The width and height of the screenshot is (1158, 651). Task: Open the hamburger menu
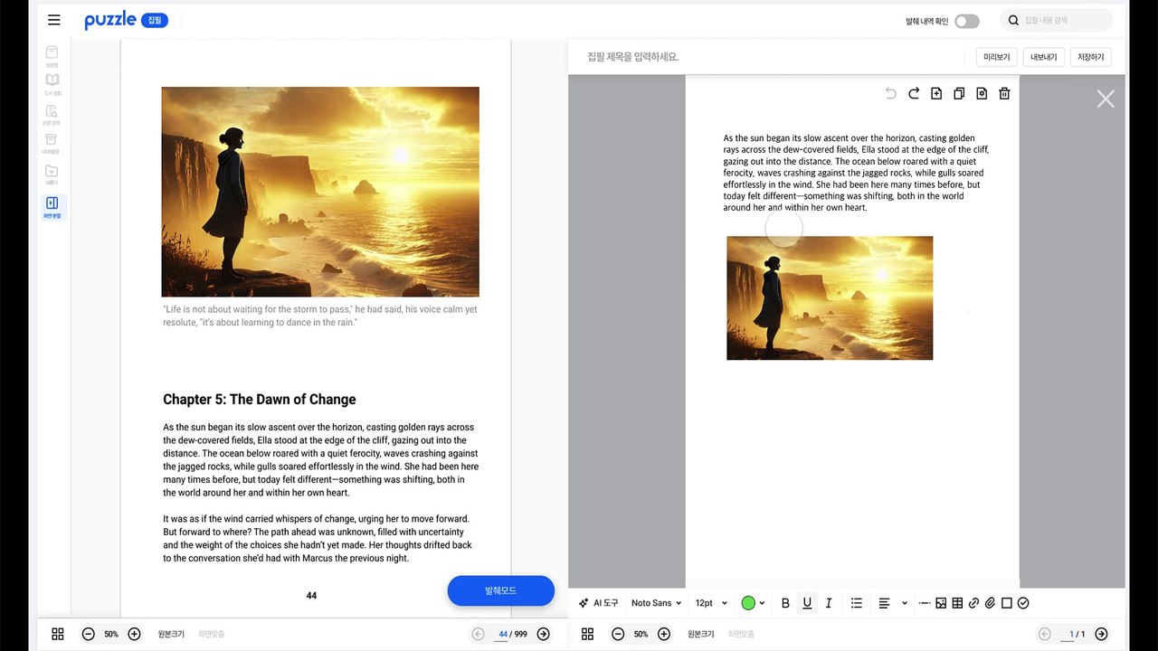(54, 20)
